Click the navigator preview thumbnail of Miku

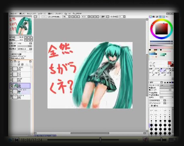[x=20, y=26]
